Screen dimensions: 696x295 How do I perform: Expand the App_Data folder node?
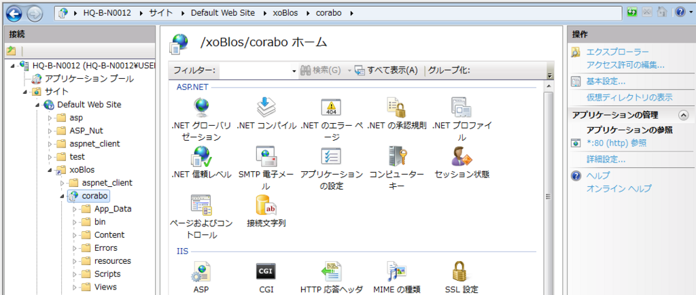click(75, 209)
